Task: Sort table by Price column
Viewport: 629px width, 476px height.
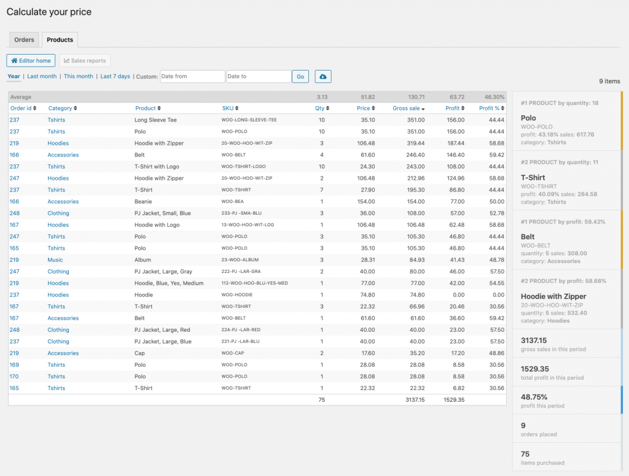Action: tap(363, 108)
